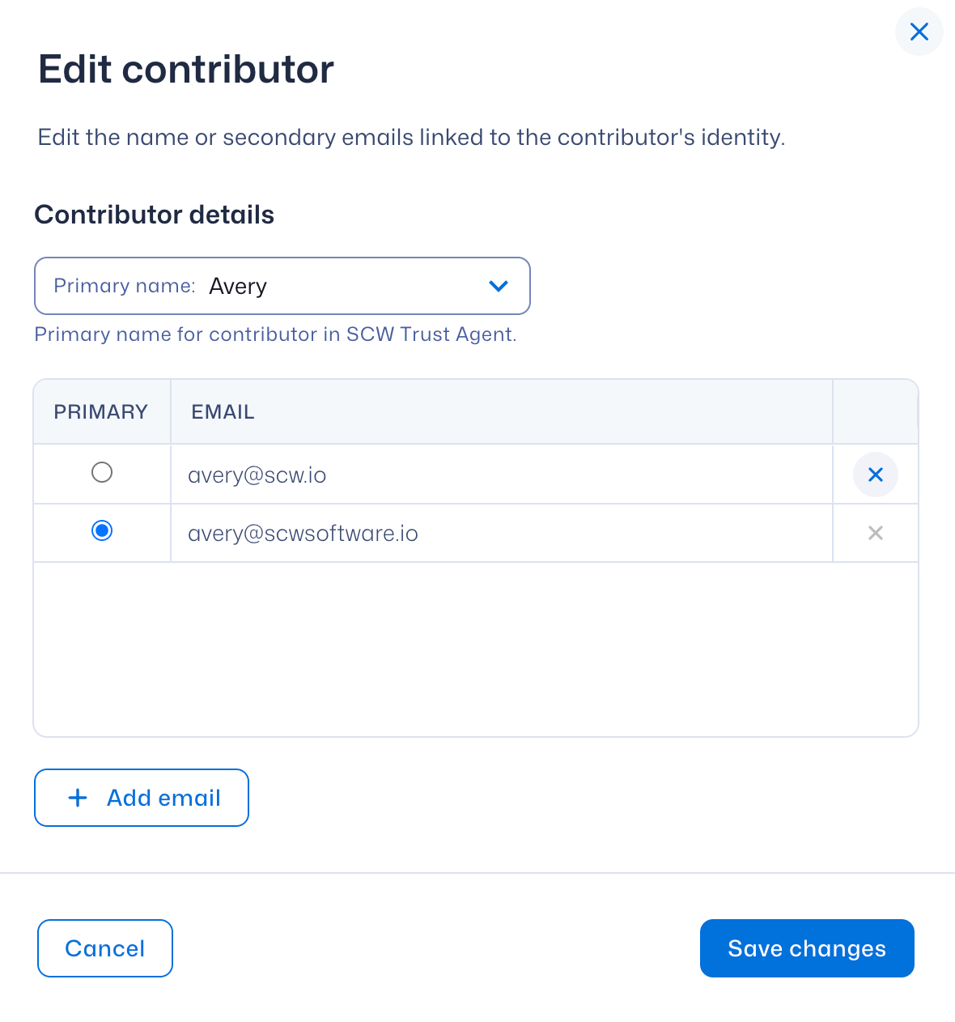This screenshot has height=1022, width=955.
Task: Click the selected name Avery in dropdown
Action: 238,287
